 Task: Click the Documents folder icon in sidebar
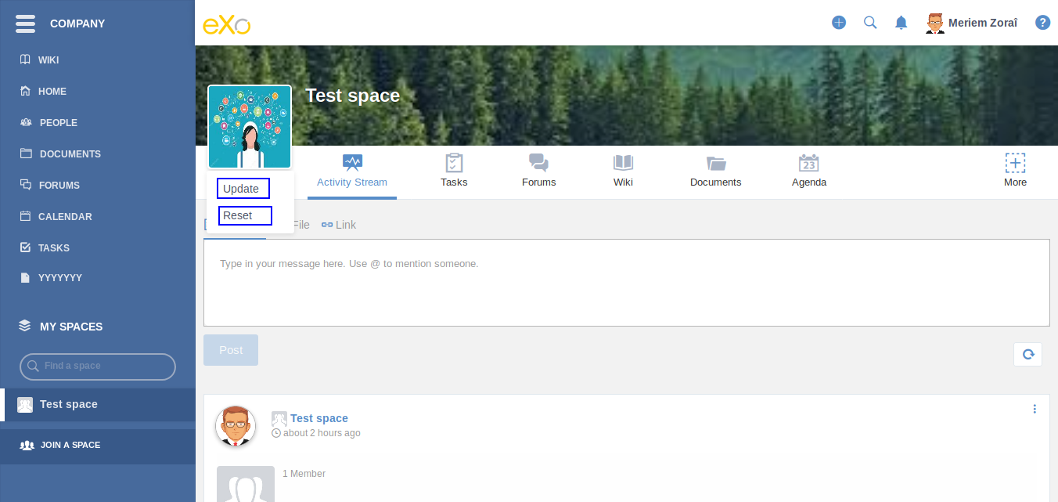(26, 153)
